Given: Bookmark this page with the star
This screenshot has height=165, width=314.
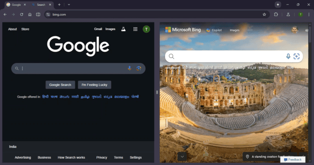Looking at the screenshot, I should pyautogui.click(x=264, y=14).
